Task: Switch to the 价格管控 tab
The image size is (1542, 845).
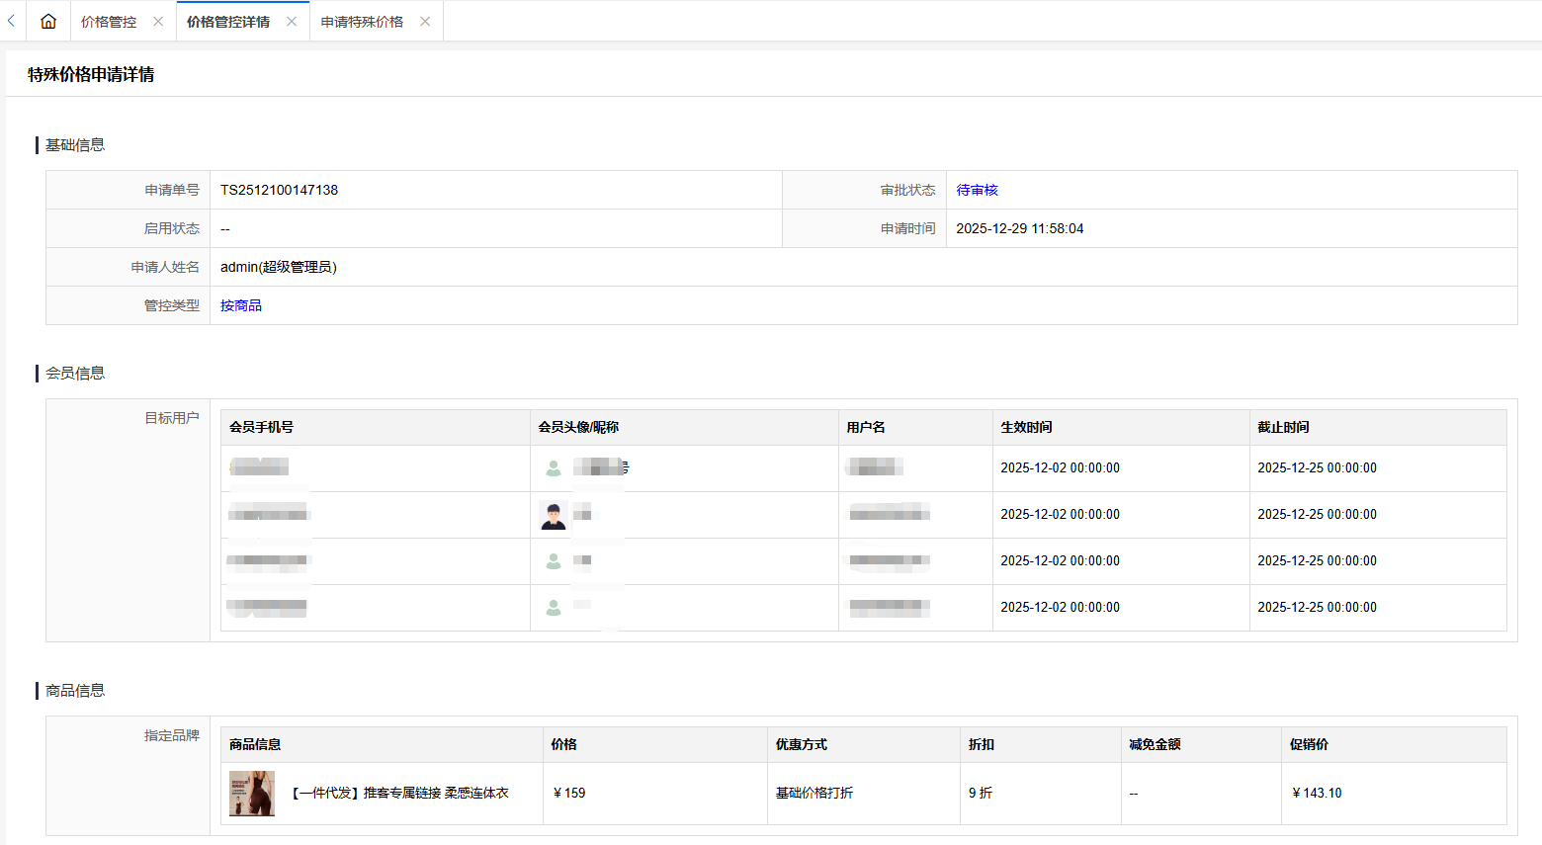Action: click(109, 22)
